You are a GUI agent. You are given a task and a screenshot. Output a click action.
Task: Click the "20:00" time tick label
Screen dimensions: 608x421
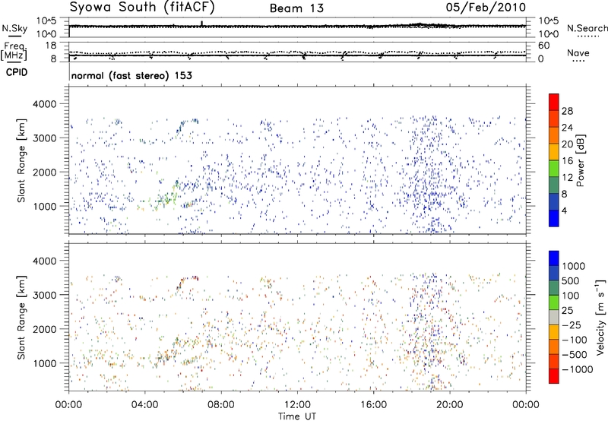tap(449, 405)
